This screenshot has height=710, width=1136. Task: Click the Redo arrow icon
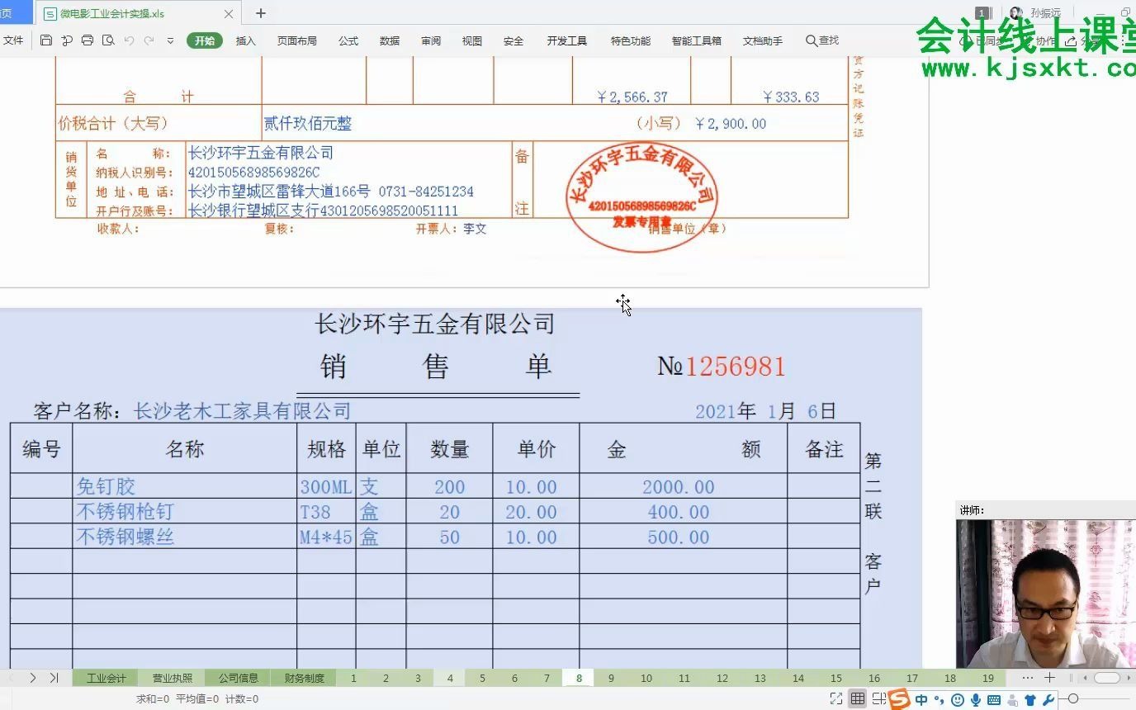pyautogui.click(x=149, y=40)
